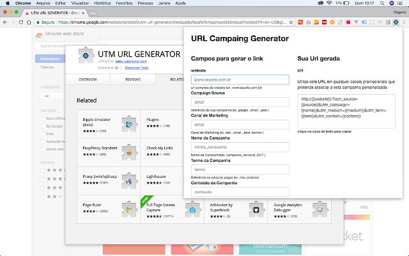Bookmark this page with the star icon

291,22
